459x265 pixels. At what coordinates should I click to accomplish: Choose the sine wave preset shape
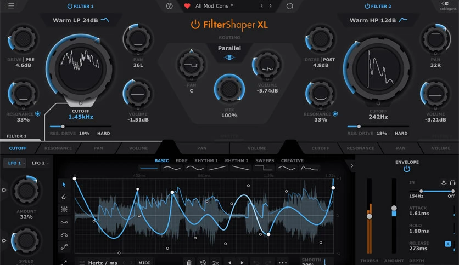(x=172, y=168)
